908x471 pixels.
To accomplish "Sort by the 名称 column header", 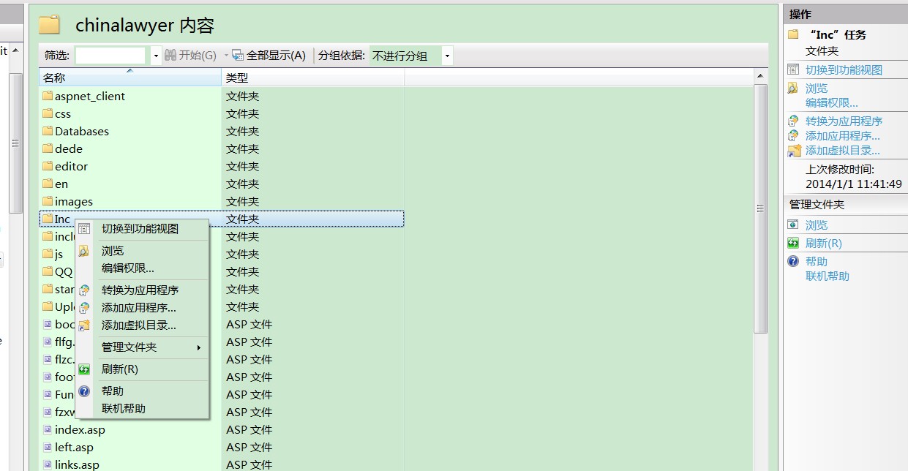I will pyautogui.click(x=130, y=78).
